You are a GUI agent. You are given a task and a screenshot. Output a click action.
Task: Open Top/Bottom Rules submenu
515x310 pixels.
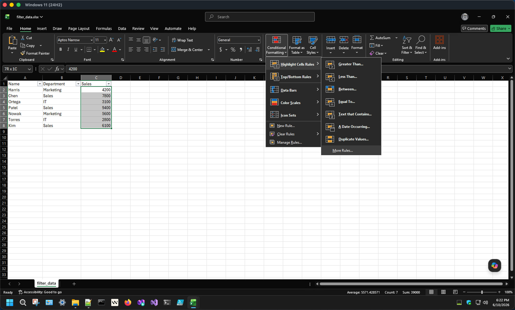point(293,77)
